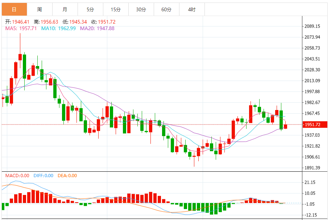This screenshot has height=220, width=331.
Task: Click the MA20: 1947.88 label
Action: coord(97,28)
